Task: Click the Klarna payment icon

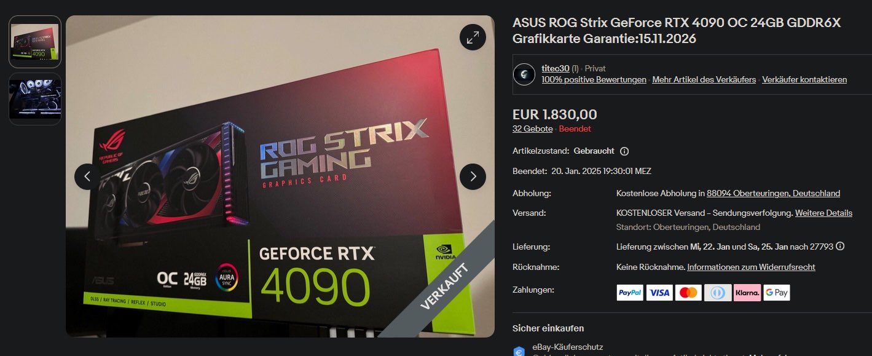Action: pos(747,293)
